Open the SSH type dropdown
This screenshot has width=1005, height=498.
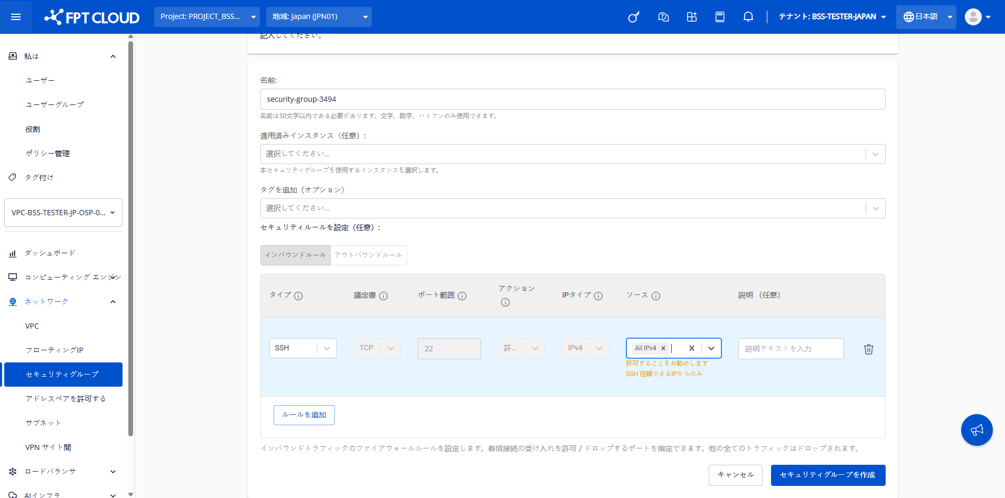tap(303, 348)
